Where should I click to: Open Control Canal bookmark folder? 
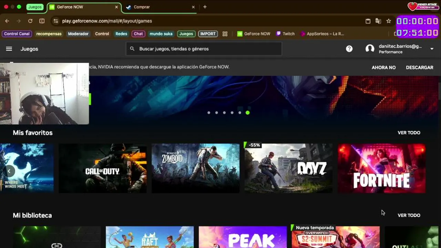click(x=17, y=34)
